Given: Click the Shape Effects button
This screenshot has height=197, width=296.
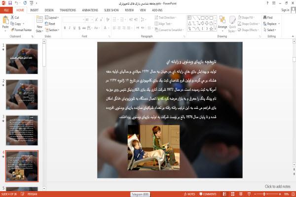Looking at the screenshot, I should click(x=248, y=30).
